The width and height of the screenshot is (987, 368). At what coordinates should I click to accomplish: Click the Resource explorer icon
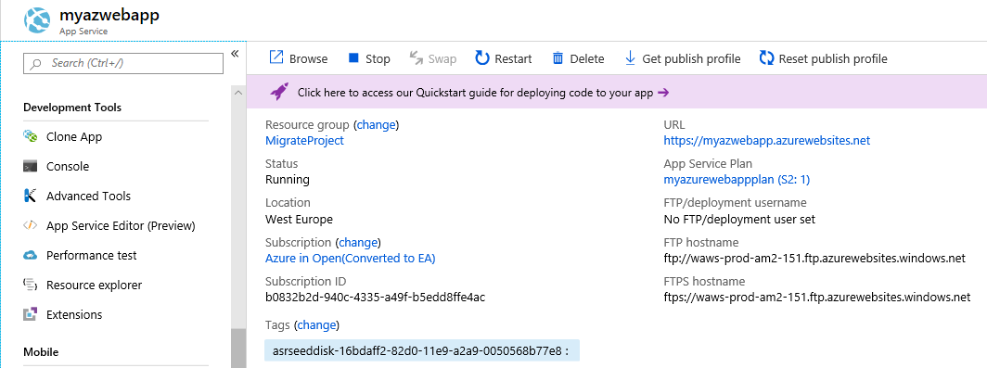(31, 285)
